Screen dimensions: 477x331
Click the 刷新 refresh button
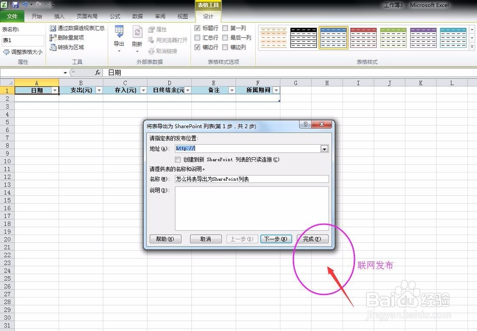coord(137,39)
